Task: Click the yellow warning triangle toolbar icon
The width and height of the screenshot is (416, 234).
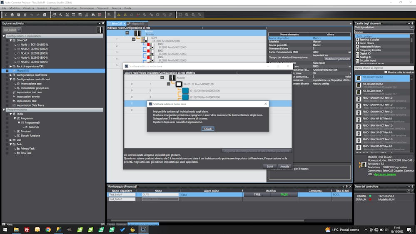Action: tap(119, 15)
